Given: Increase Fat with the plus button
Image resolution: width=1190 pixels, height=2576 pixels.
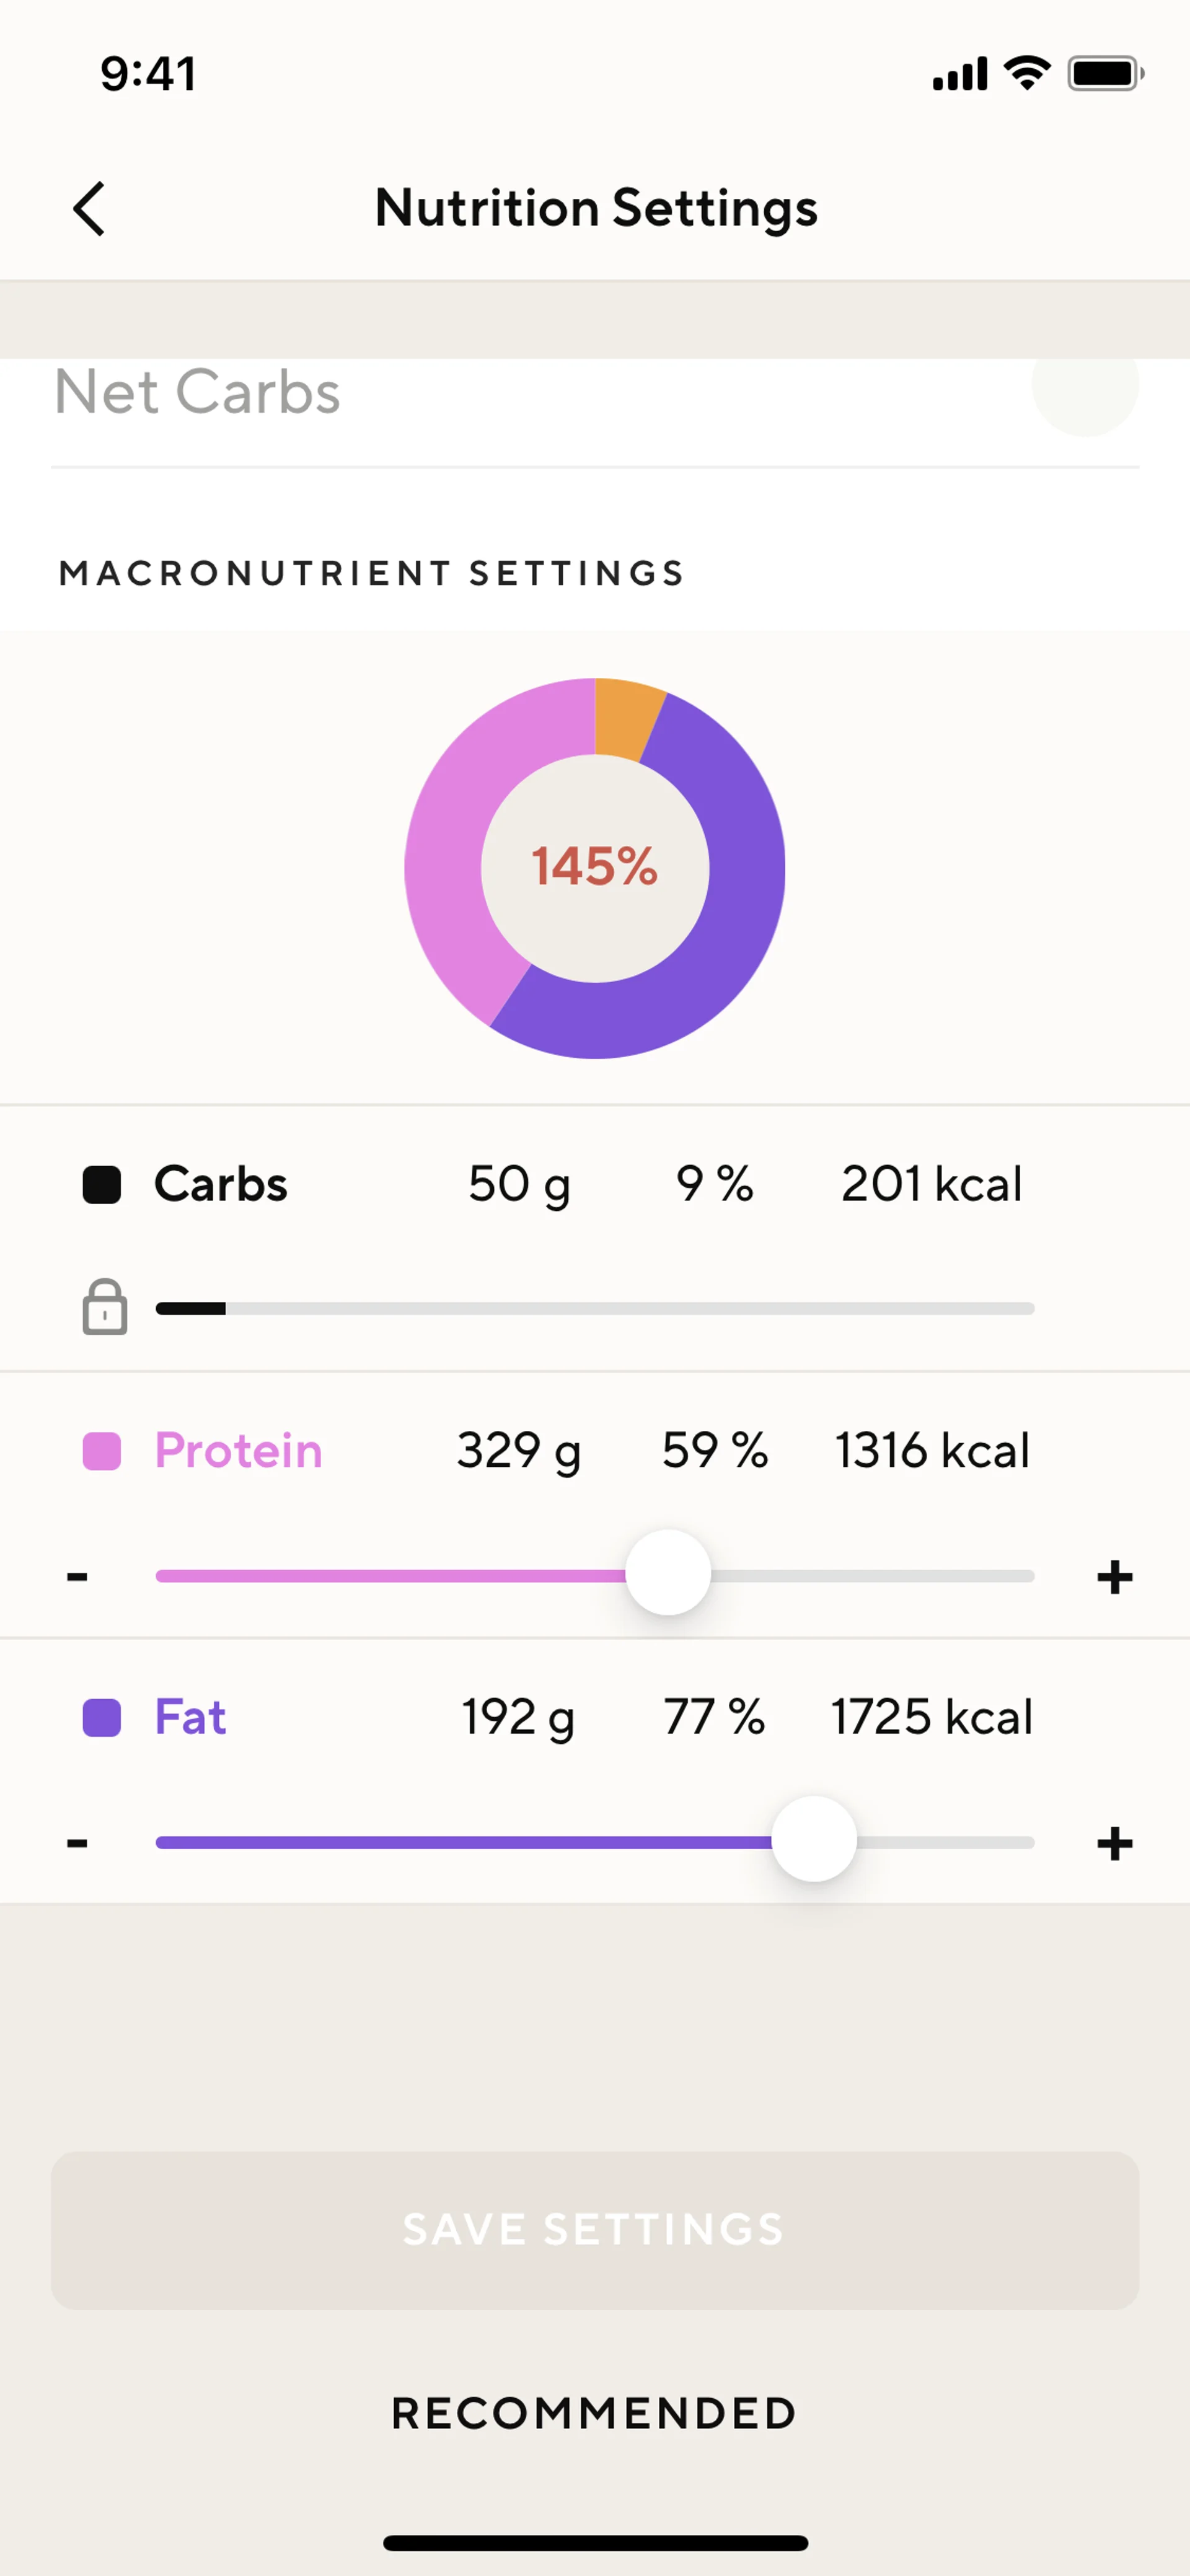Looking at the screenshot, I should [x=1115, y=1843].
